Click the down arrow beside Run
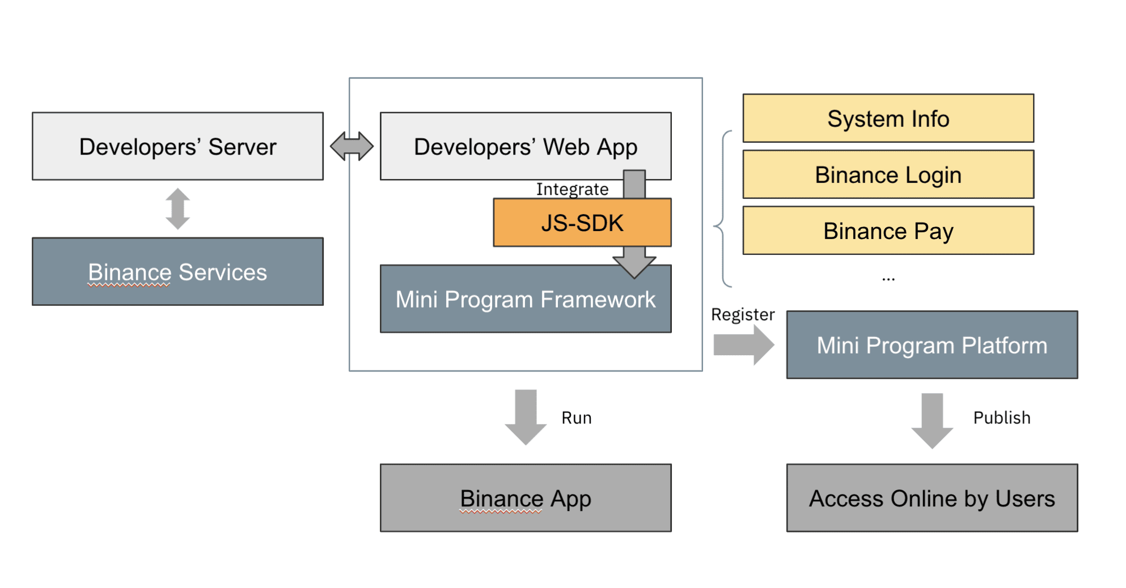Screen dimensions: 1126x588 526,417
